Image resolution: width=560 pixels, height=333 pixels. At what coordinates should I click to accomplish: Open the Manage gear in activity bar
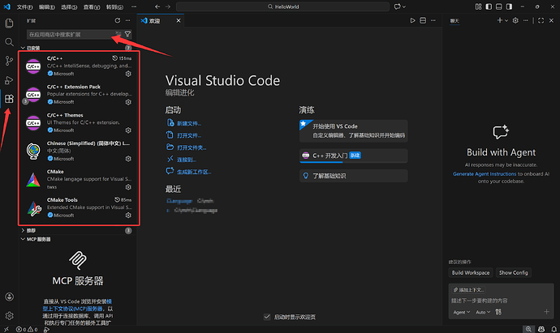(9, 315)
